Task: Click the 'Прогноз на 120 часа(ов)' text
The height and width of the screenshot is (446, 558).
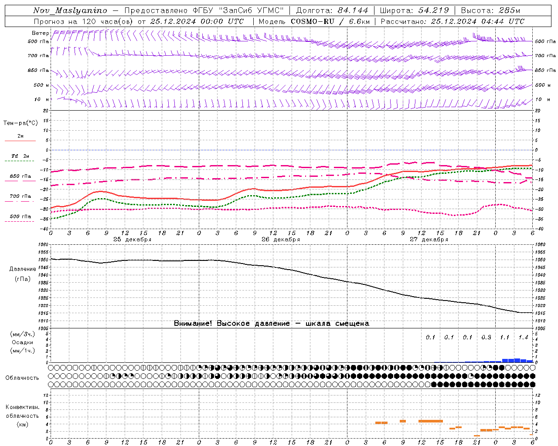Action: click(x=84, y=21)
